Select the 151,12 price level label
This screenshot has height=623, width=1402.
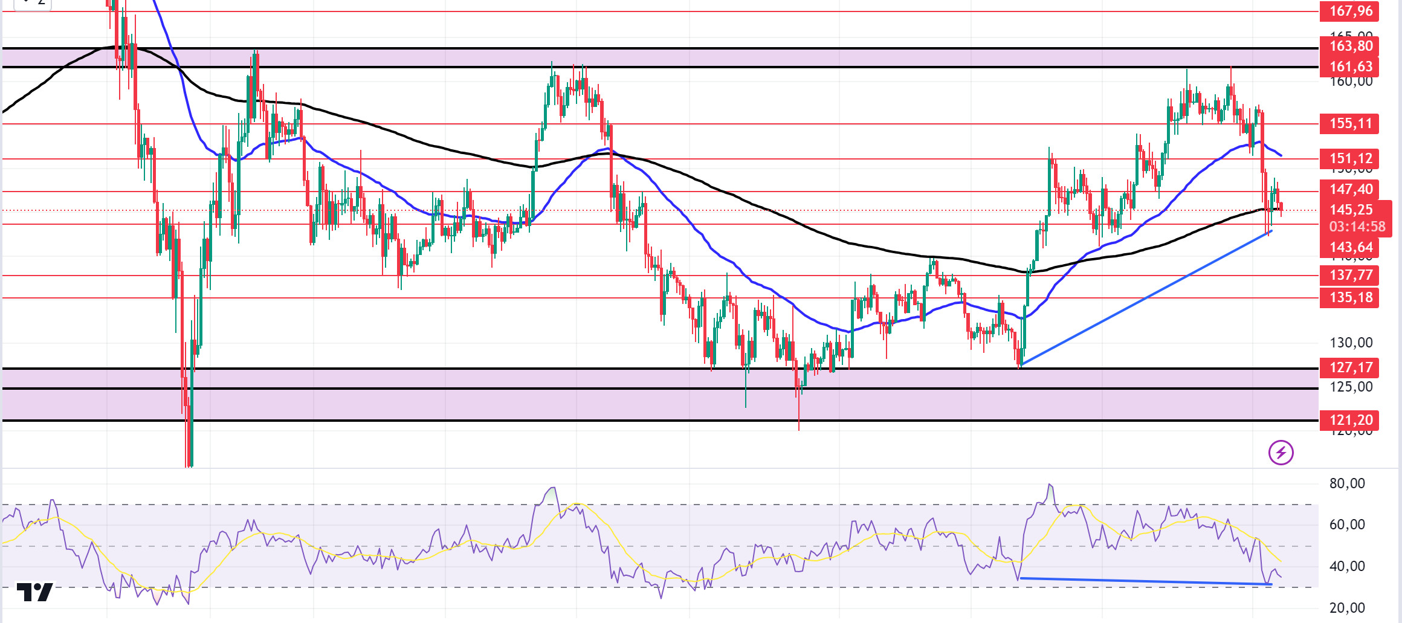click(1349, 159)
